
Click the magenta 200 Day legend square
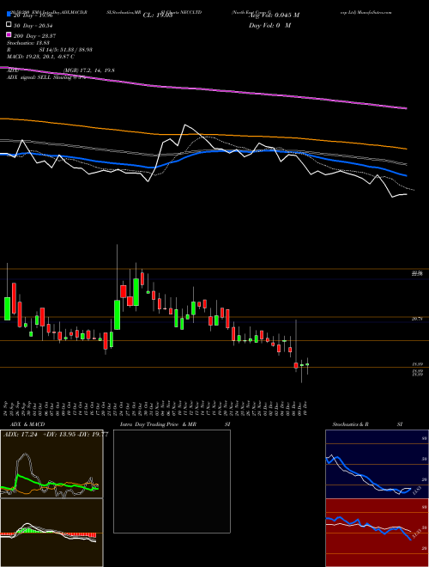(9, 34)
